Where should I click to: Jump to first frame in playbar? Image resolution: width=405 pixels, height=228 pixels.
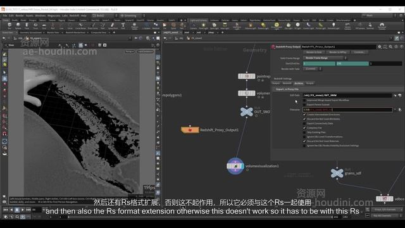[x=6, y=210]
